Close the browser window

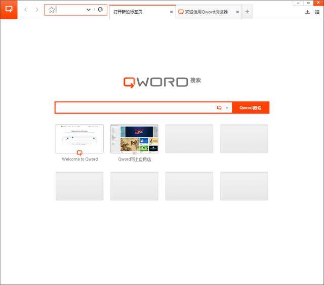[x=318, y=3]
